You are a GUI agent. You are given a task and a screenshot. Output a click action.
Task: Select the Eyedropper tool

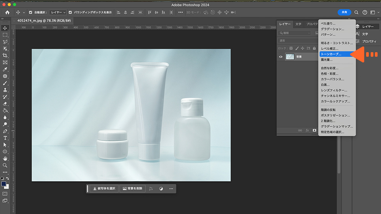click(x=5, y=69)
